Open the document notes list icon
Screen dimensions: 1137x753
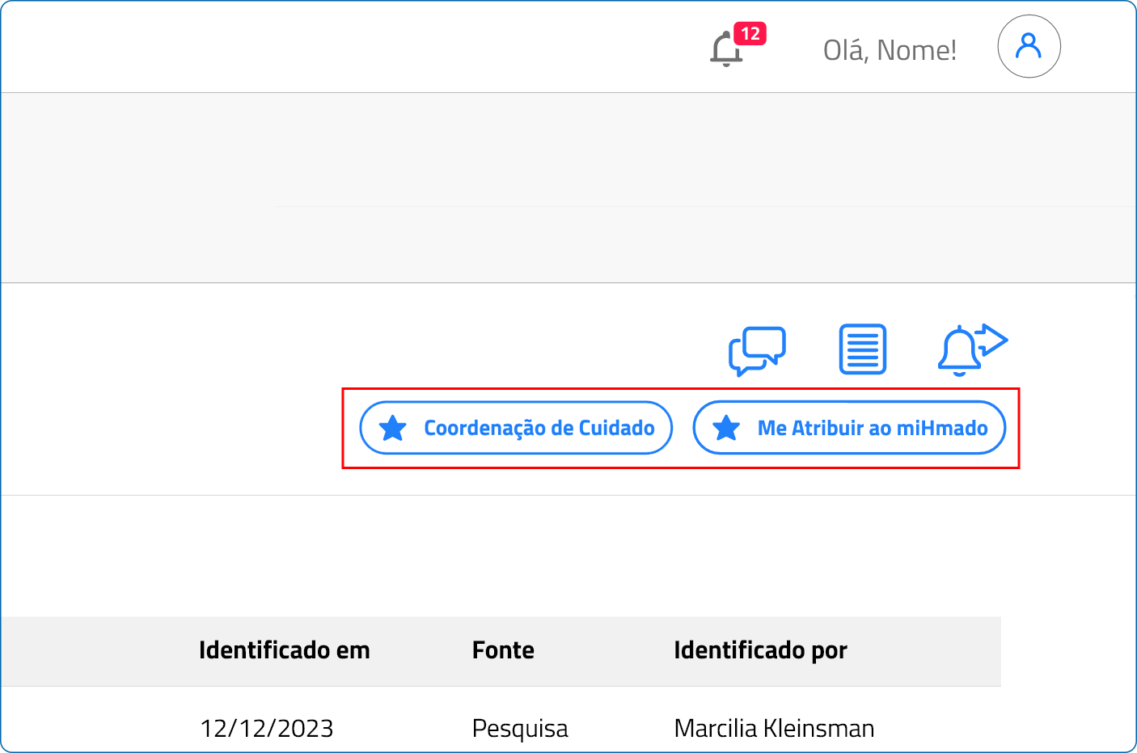pos(863,349)
